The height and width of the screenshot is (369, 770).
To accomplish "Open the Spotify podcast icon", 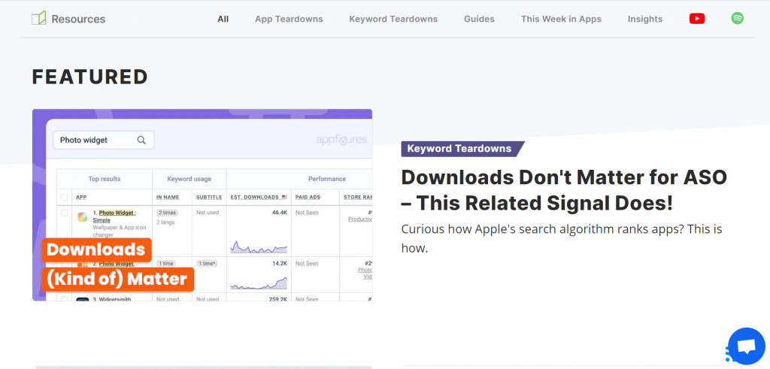I will tap(738, 19).
